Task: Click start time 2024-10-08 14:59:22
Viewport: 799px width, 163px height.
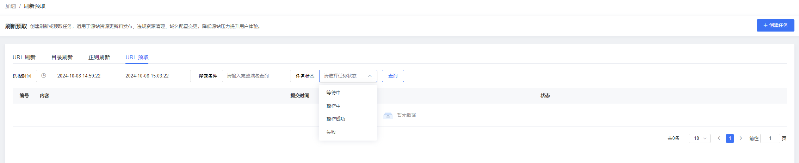Action: [79, 76]
